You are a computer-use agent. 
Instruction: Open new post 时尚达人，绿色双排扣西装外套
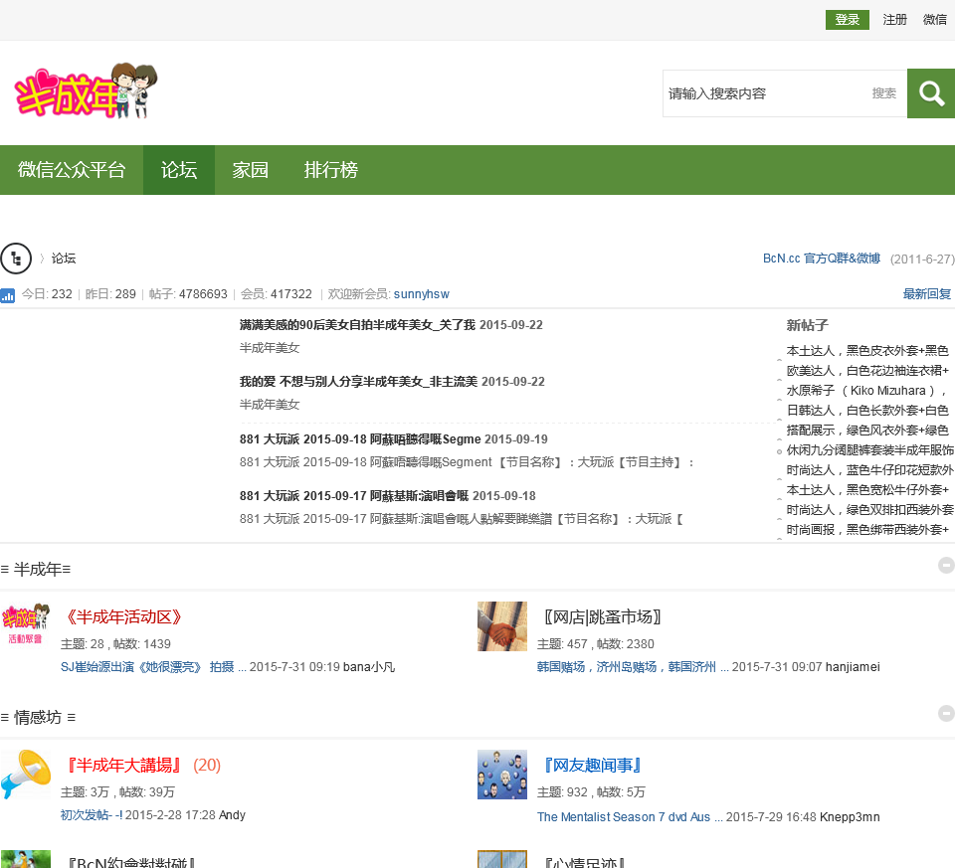(x=869, y=510)
